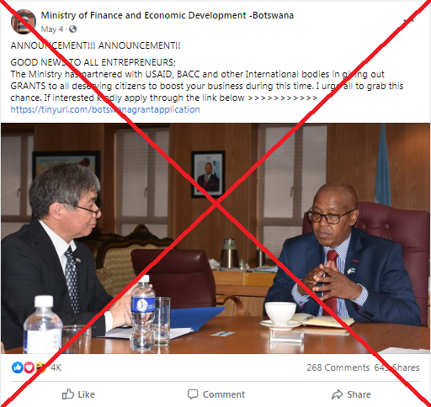Click the blue thumbs-up reaction icon

[18, 367]
